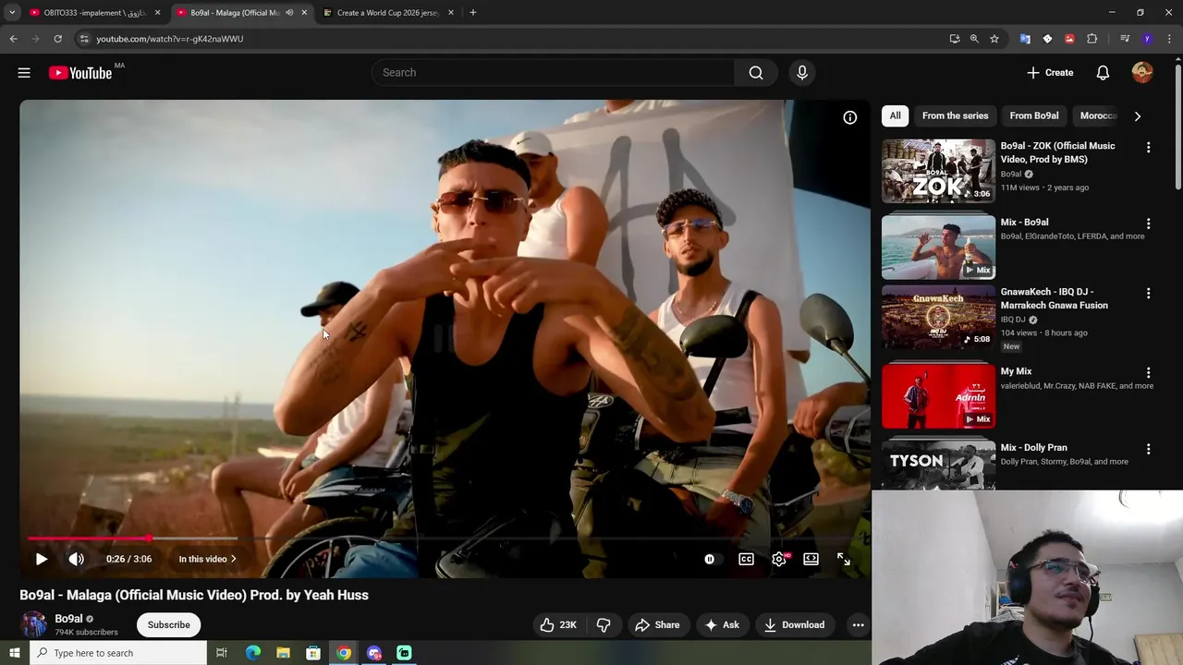Expand 'In this video' chapters
Screen dimensions: 1183x665
208,559
